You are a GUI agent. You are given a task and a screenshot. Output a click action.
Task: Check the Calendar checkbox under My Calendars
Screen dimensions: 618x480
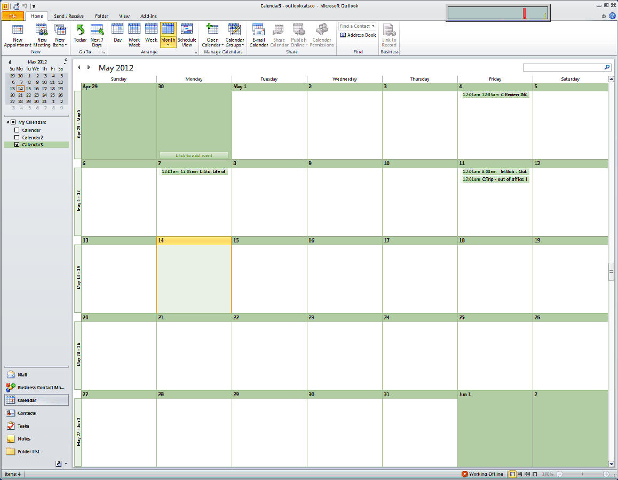point(17,130)
